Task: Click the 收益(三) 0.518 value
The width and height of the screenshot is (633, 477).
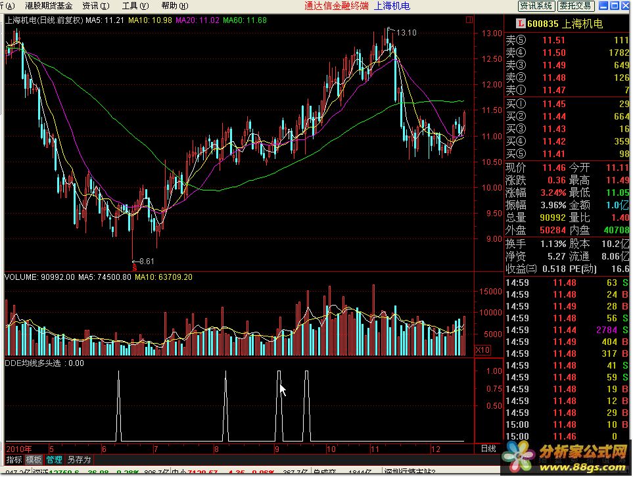Action: pos(554,269)
